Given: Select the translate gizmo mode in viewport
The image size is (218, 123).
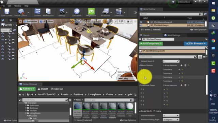Looking at the screenshot, I should tap(72, 21).
